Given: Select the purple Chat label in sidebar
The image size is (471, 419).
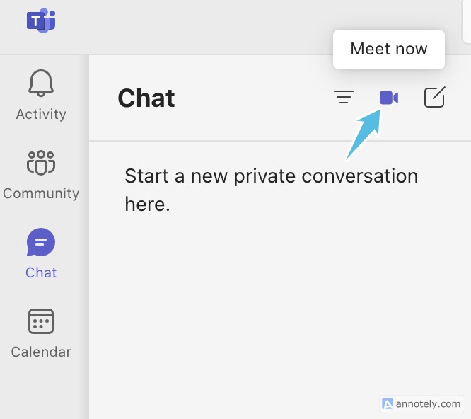Looking at the screenshot, I should (x=41, y=272).
